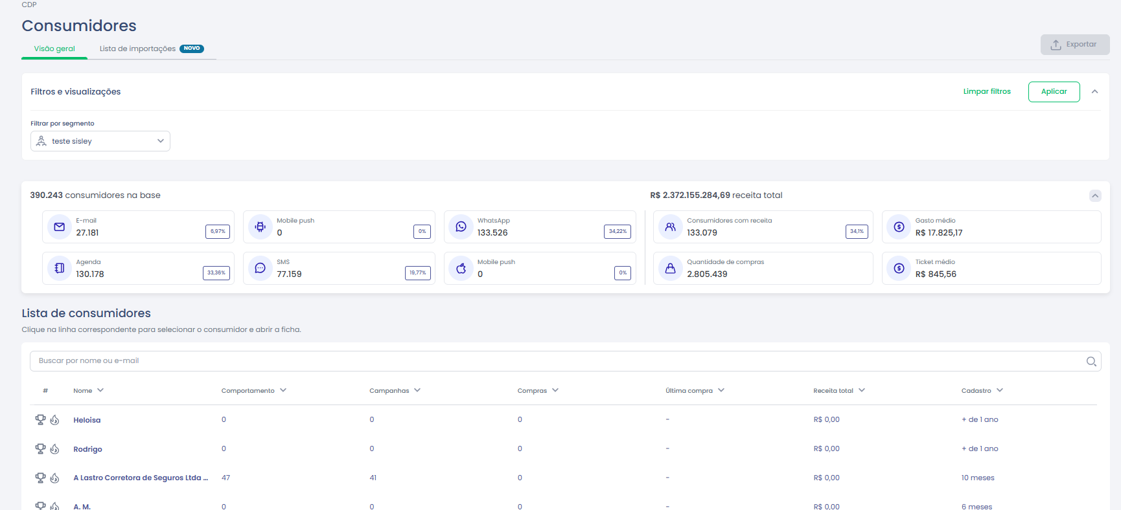
Task: Click the Ticket médio coin icon
Action: pos(899,269)
